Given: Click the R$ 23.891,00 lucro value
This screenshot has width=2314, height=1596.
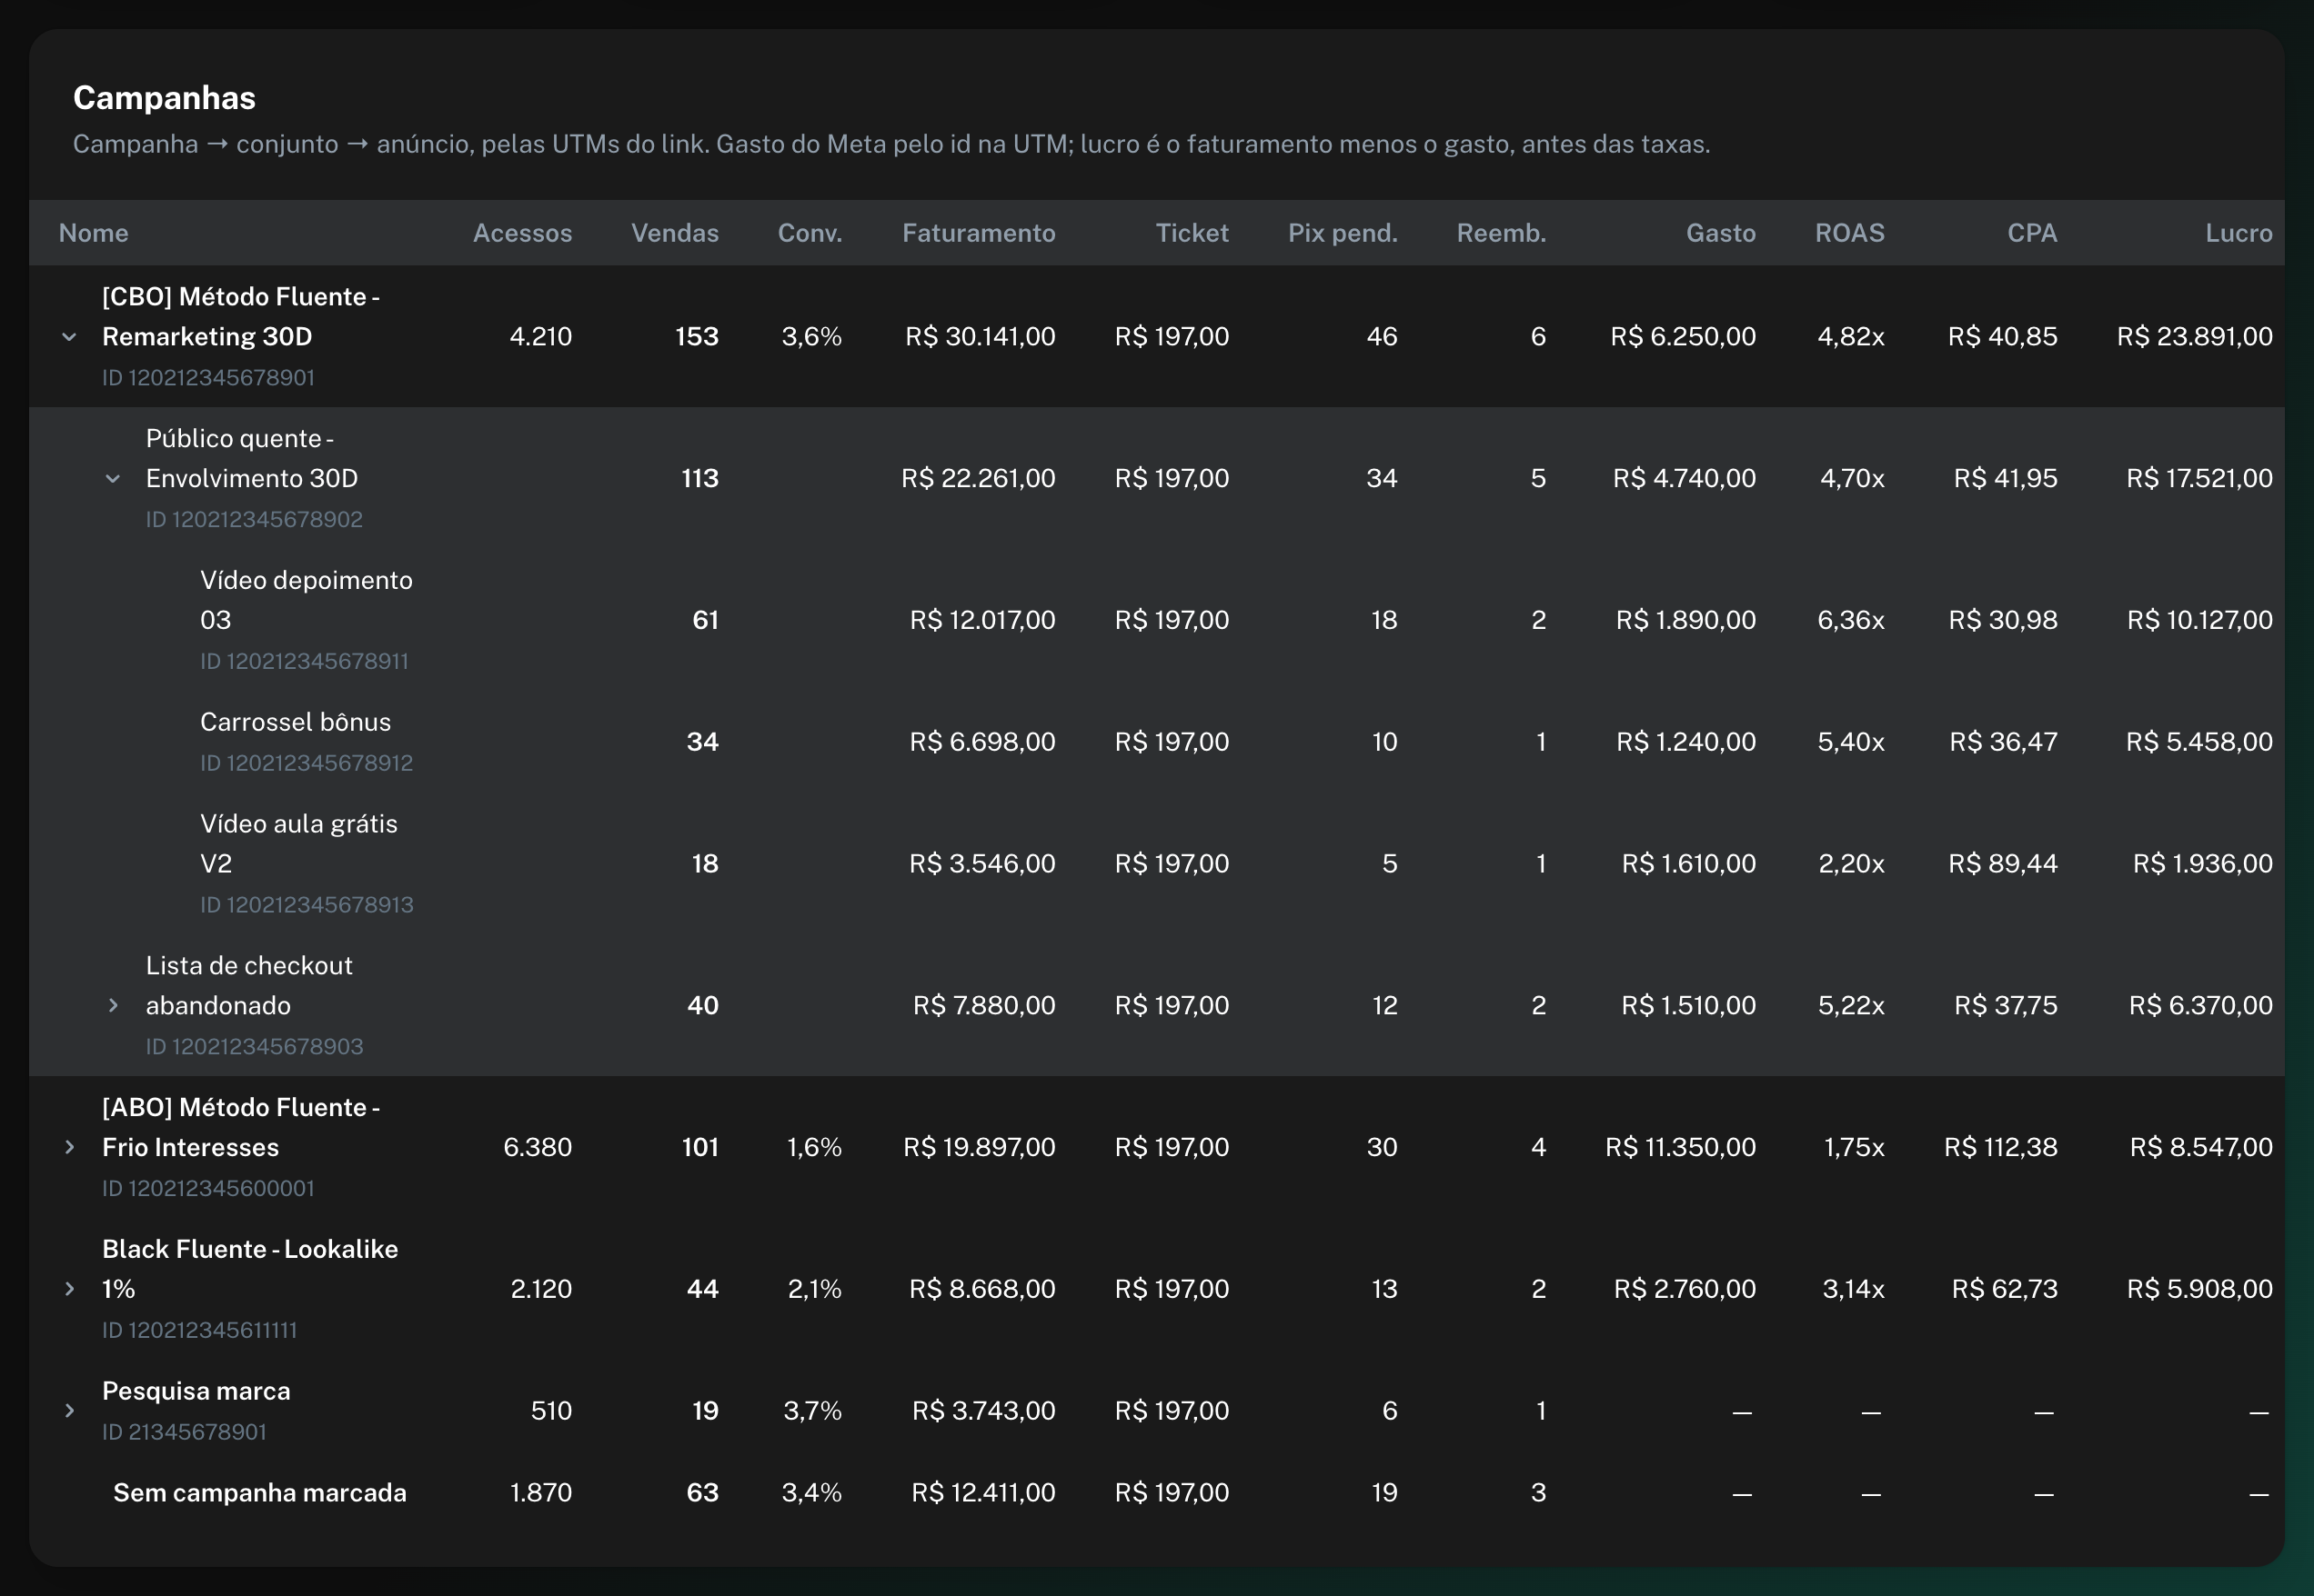Looking at the screenshot, I should [x=2194, y=337].
